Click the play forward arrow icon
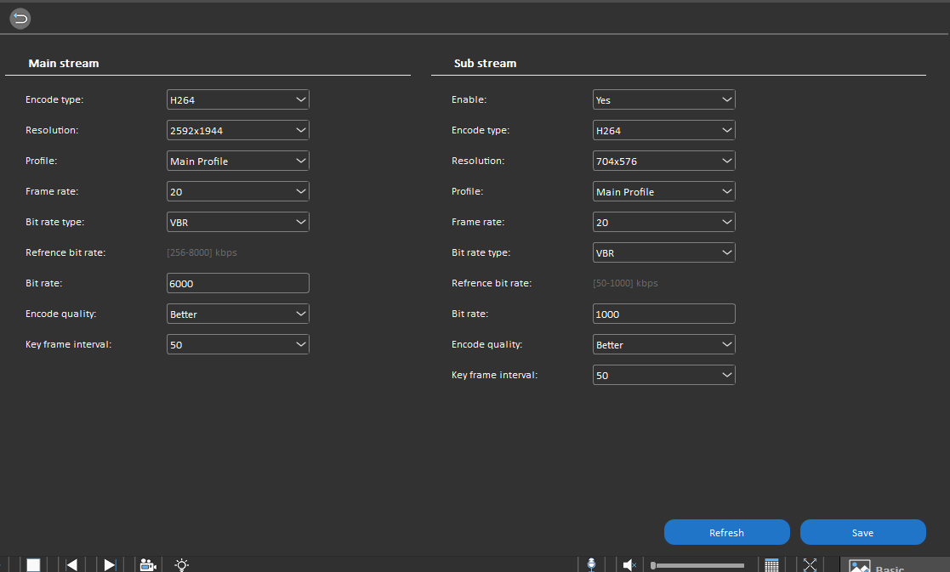Image resolution: width=950 pixels, height=572 pixels. 109,564
